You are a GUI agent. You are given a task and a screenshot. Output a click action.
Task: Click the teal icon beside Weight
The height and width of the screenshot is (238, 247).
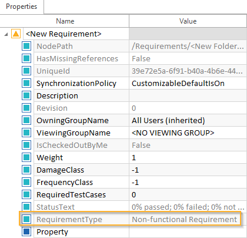pyautogui.click(x=26, y=157)
